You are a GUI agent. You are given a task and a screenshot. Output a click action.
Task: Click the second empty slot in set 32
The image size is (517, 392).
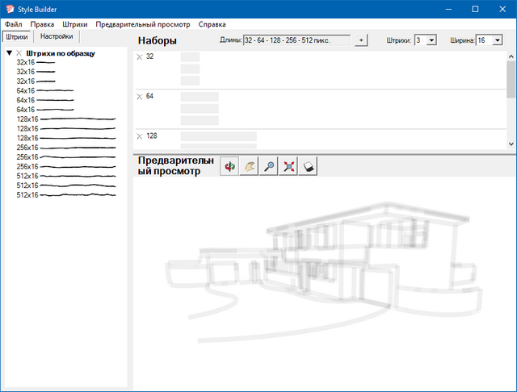point(191,69)
